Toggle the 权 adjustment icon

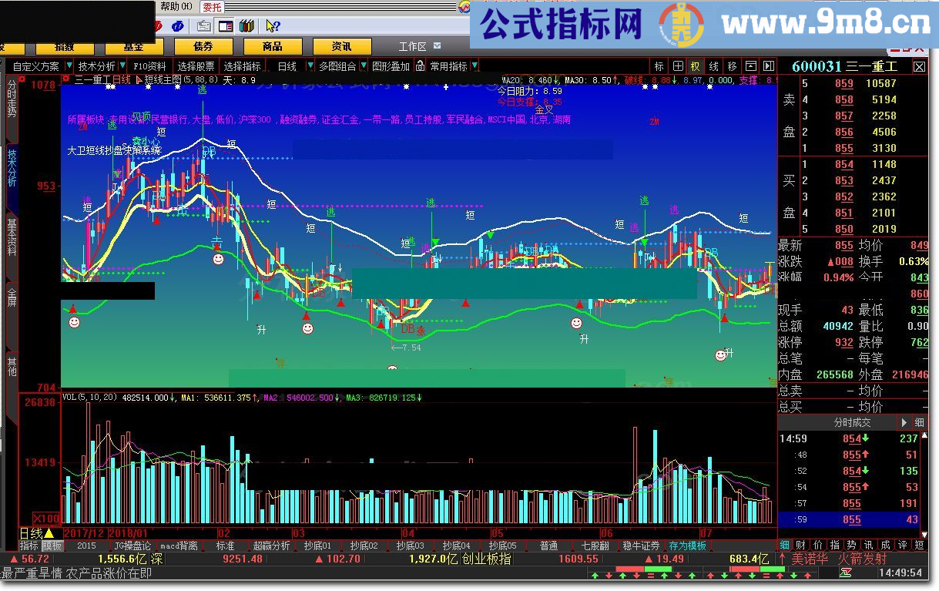pos(695,66)
